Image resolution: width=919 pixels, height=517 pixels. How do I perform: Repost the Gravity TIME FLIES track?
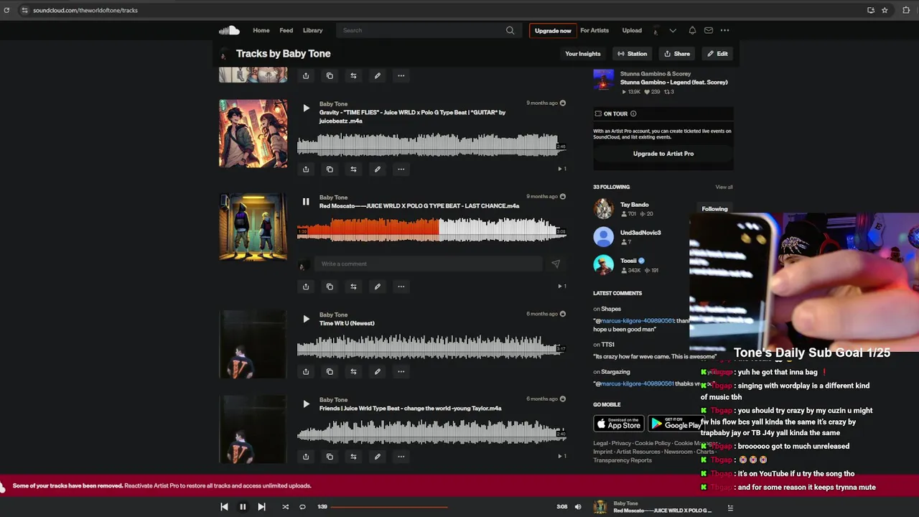pyautogui.click(x=353, y=169)
